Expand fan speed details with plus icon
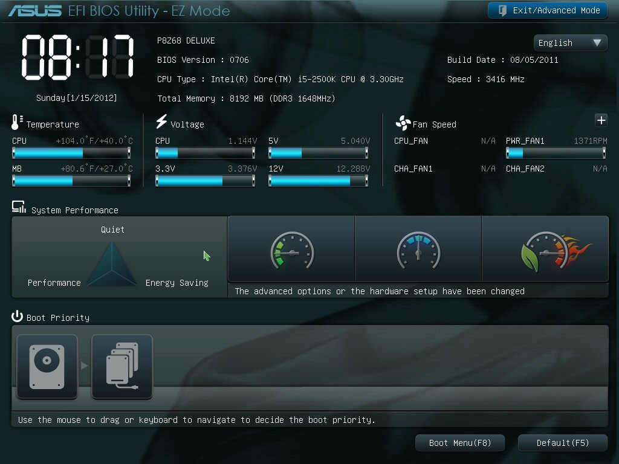 pyautogui.click(x=601, y=120)
